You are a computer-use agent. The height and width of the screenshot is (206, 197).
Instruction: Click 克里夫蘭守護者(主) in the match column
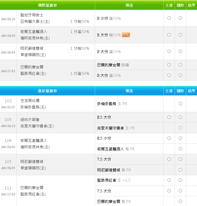(x=37, y=126)
